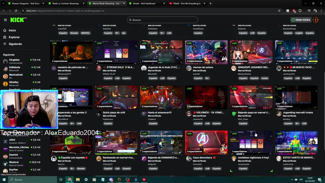Open the maraton de peliculas stream thumbnail

(71, 52)
